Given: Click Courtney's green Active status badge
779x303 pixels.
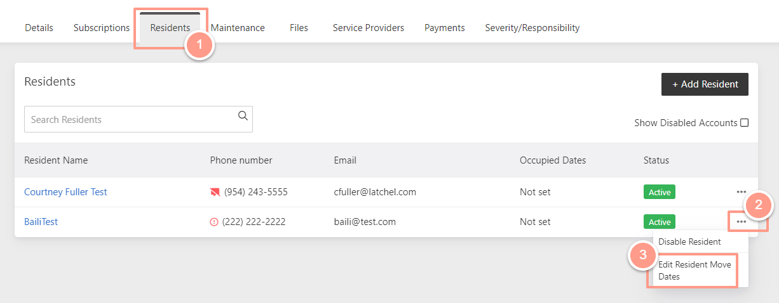Looking at the screenshot, I should pos(659,192).
